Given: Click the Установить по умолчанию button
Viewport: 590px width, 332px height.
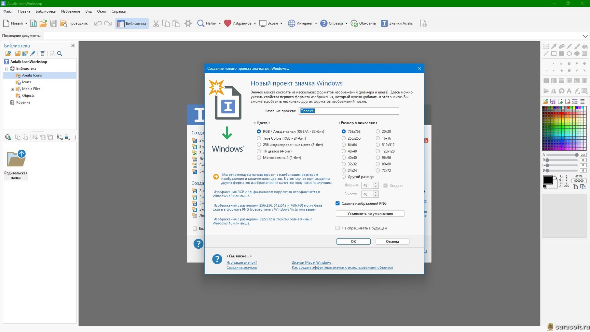Looking at the screenshot, I should tap(370, 214).
